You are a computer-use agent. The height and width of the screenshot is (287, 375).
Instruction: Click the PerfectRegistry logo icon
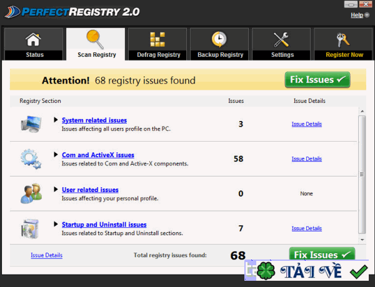click(12, 12)
